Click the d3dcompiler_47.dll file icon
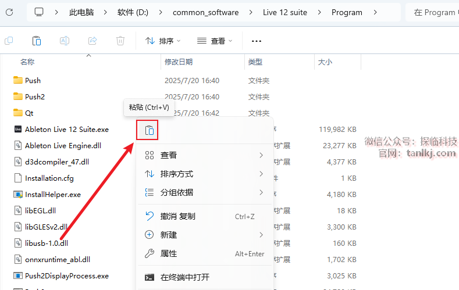 (x=18, y=162)
